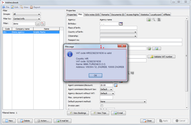Select the Demo agency row cell

23,32
